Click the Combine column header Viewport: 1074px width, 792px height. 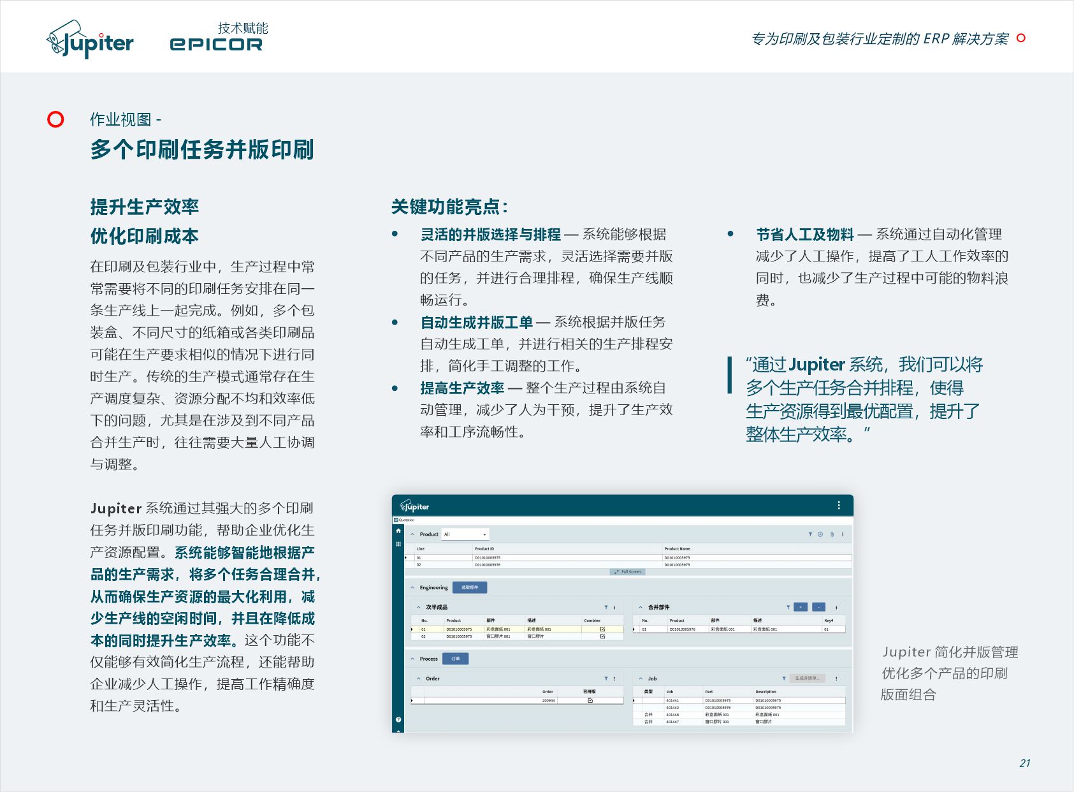point(592,620)
